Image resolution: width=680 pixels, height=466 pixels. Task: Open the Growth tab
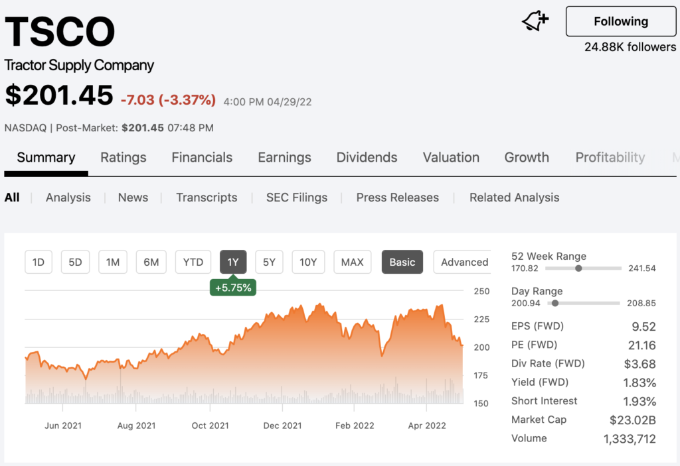pyautogui.click(x=527, y=157)
